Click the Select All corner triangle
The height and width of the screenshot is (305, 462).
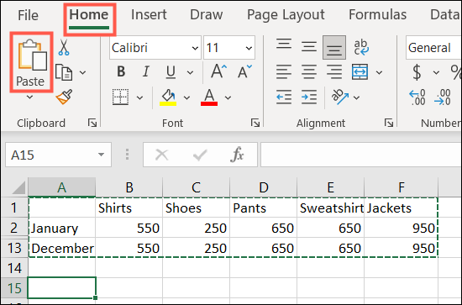(x=18, y=187)
